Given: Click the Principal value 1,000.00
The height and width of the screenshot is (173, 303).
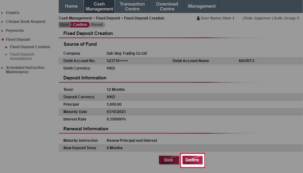Looking at the screenshot, I should tap(114, 104).
